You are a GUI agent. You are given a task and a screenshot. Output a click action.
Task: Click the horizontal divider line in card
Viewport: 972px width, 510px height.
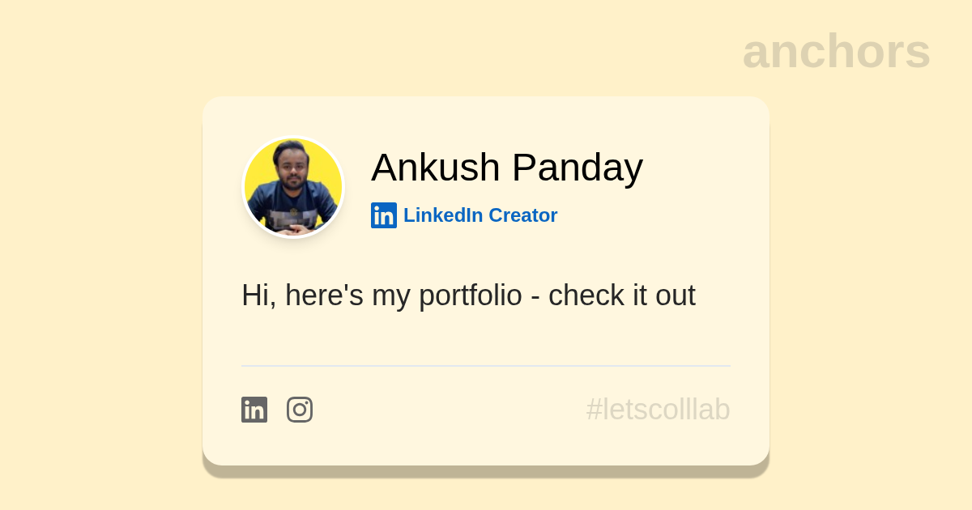486,366
